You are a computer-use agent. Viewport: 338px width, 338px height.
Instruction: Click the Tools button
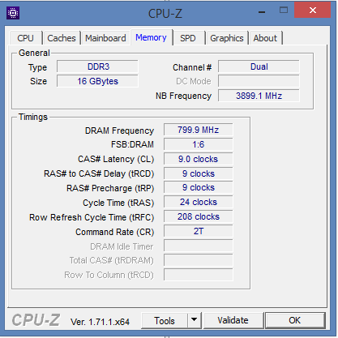[165, 321]
